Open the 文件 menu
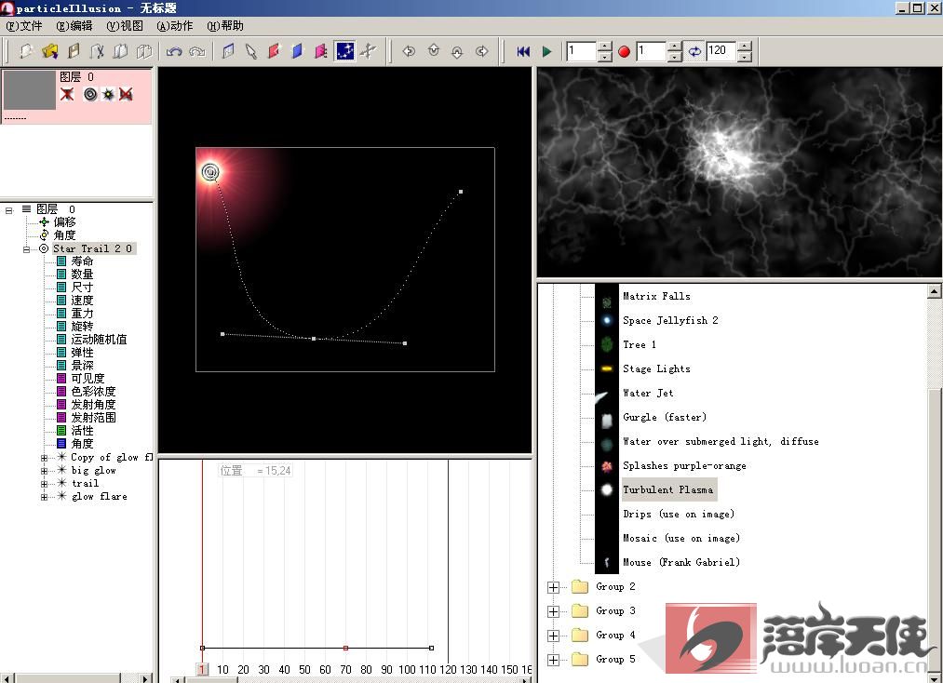The image size is (943, 683). click(24, 26)
